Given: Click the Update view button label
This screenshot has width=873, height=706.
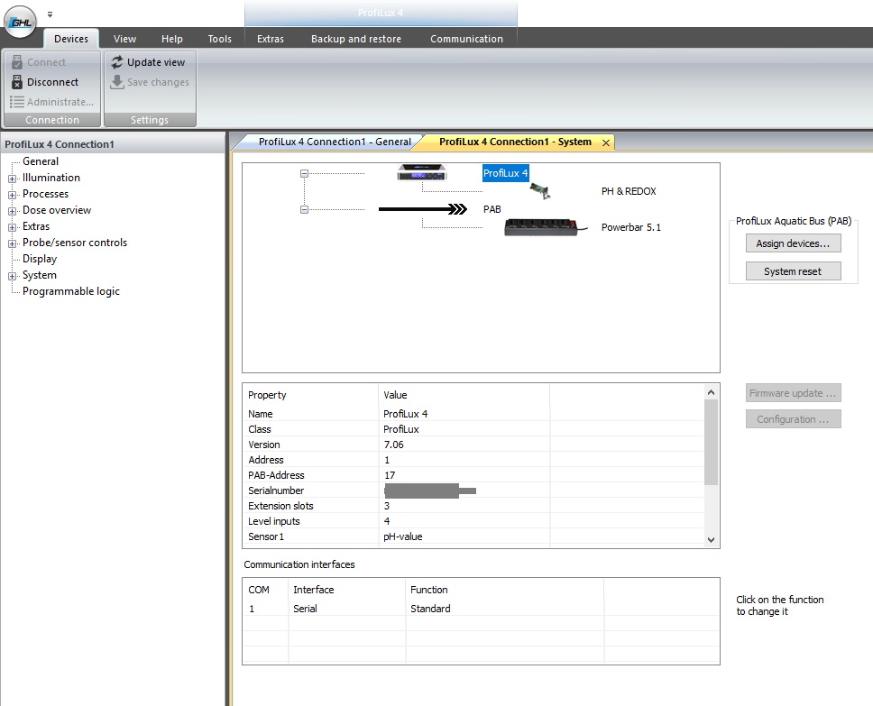Looking at the screenshot, I should point(156,62).
